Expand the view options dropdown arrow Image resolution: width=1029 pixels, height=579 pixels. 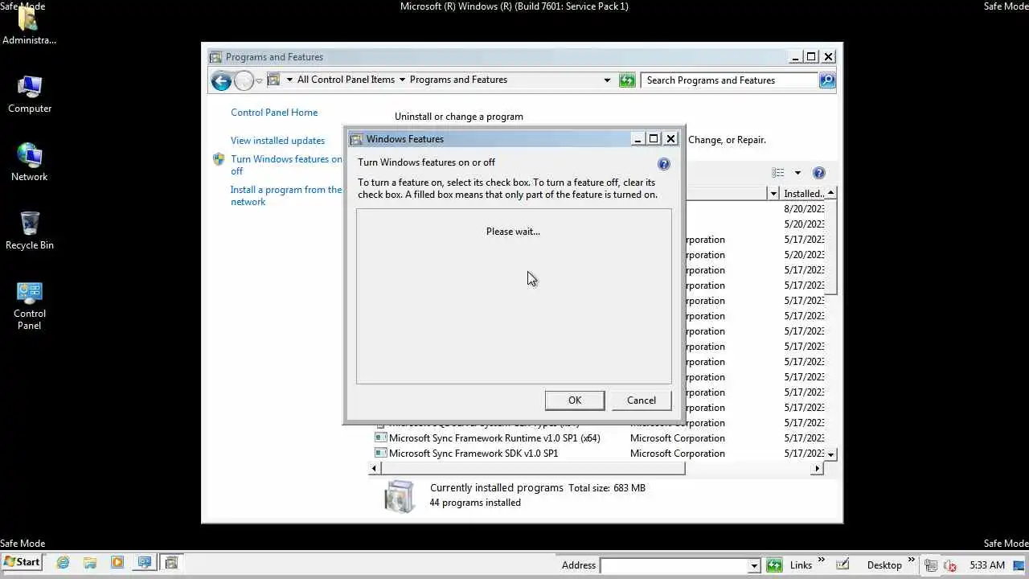(797, 173)
